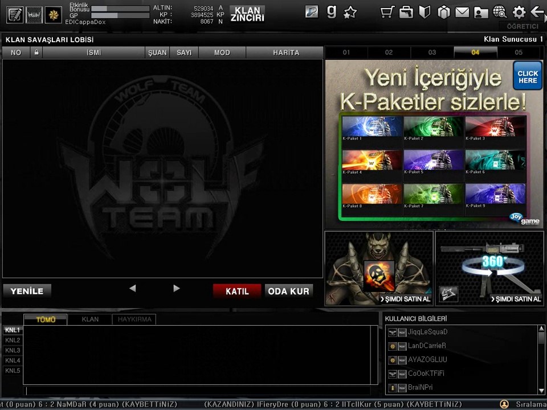Switch to channel KNL3
The image size is (547, 410).
coord(13,350)
